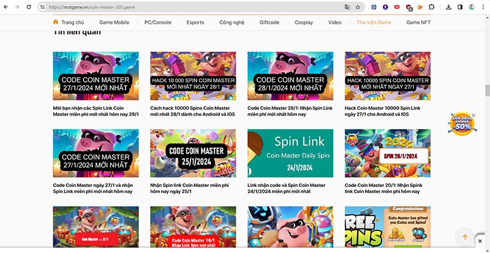This screenshot has width=490, height=253.
Task: Open site information icon in address bar
Action: [x=42, y=7]
